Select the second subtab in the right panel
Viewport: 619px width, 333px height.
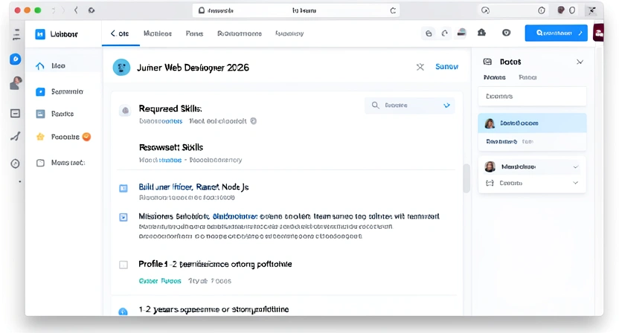tap(527, 77)
